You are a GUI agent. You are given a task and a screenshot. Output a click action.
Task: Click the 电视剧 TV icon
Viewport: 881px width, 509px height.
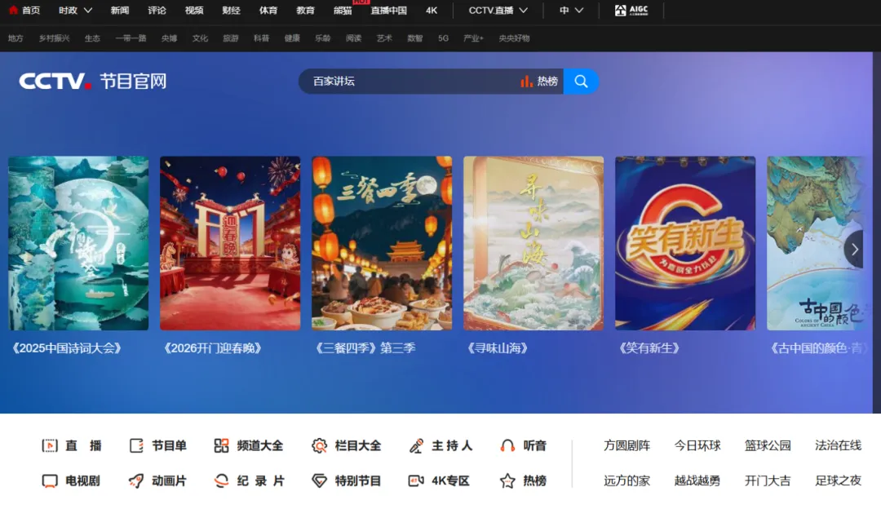[50, 481]
